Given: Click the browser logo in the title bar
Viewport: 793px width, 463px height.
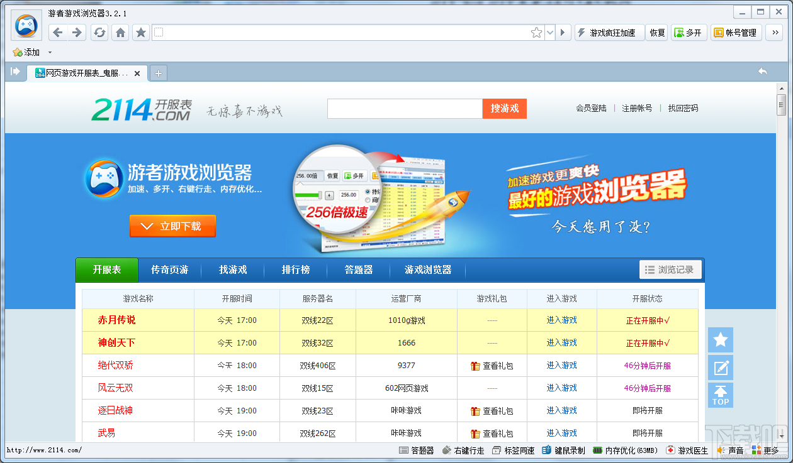Looking at the screenshot, I should point(26,26).
